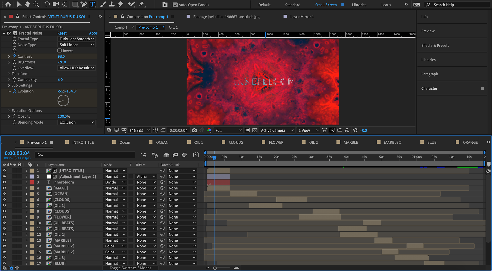Open the channel color display icon
Image resolution: width=492 pixels, height=271 pixels.
click(209, 130)
